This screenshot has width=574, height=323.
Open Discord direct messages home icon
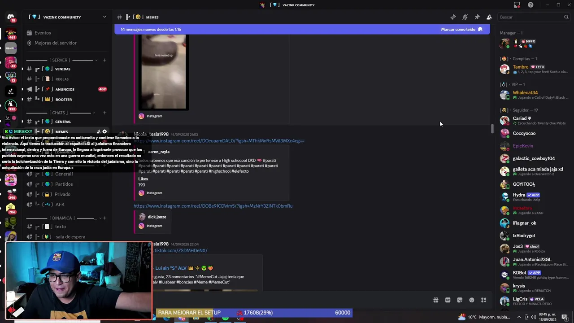[11, 17]
